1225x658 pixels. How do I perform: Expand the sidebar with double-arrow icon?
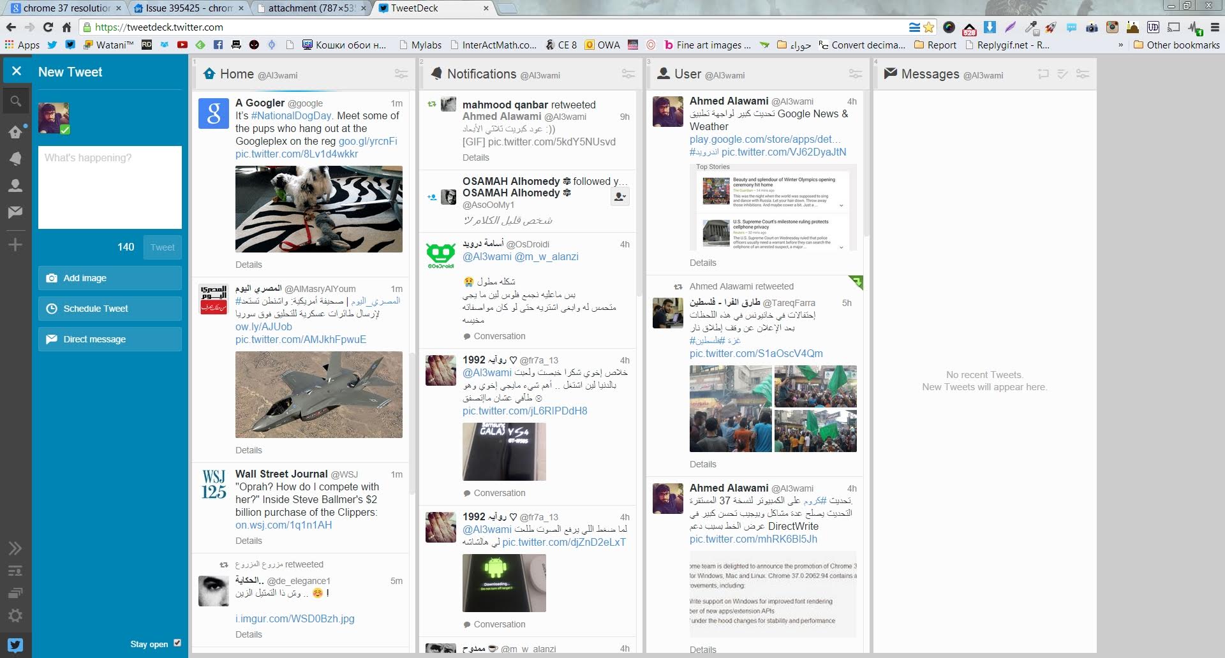[x=16, y=548]
